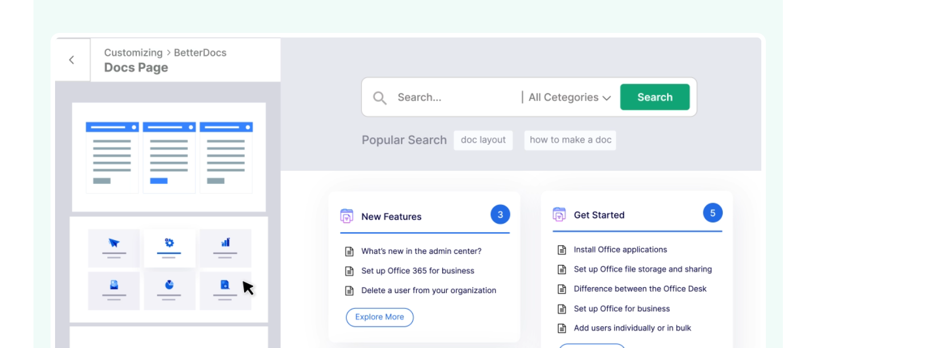
Task: Click into the Search text field
Action: (x=454, y=98)
